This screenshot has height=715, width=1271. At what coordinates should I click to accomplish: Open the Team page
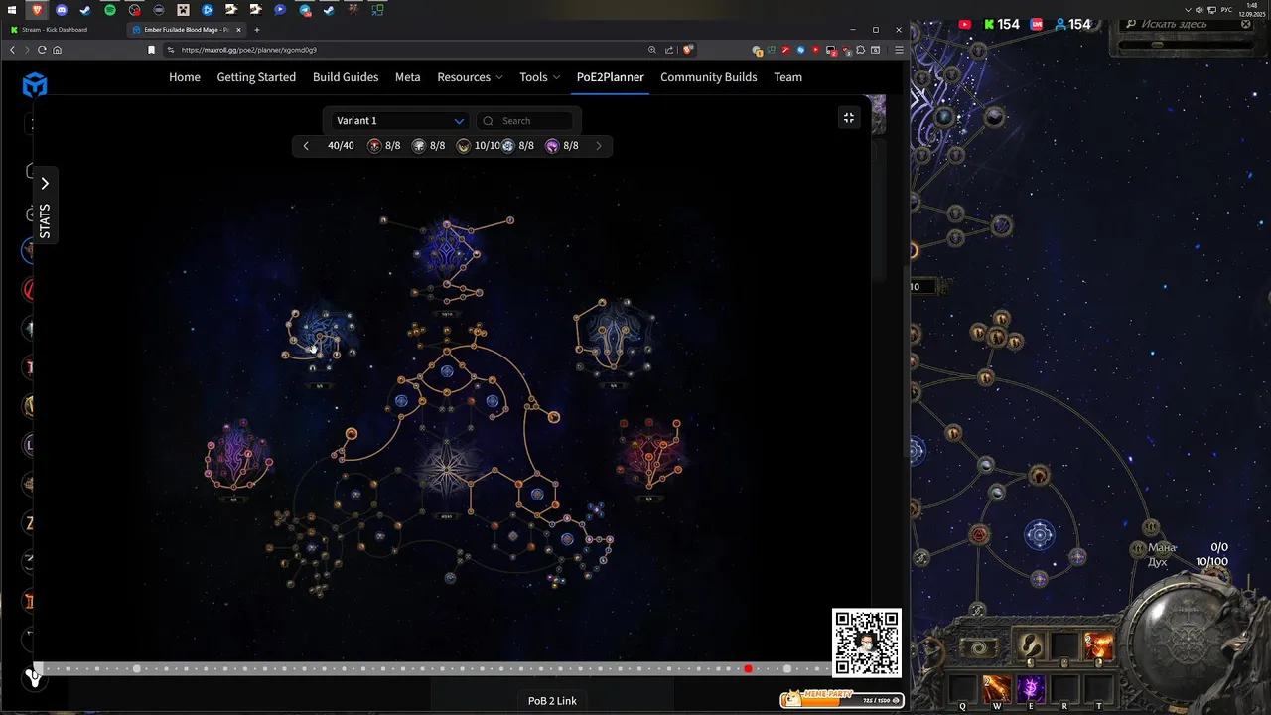(x=788, y=77)
